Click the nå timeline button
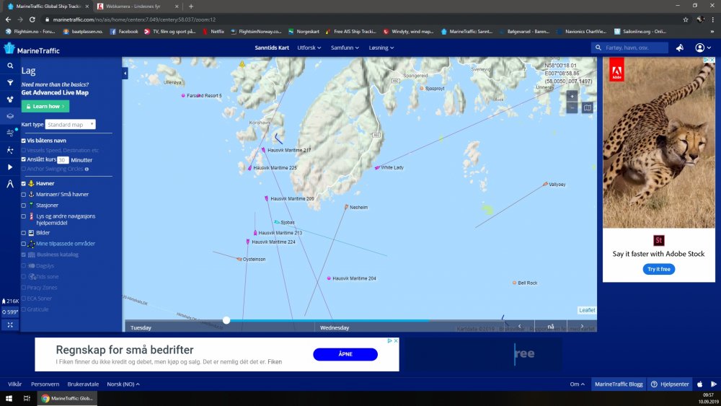Screen dimensions: 721x406 coord(551,327)
